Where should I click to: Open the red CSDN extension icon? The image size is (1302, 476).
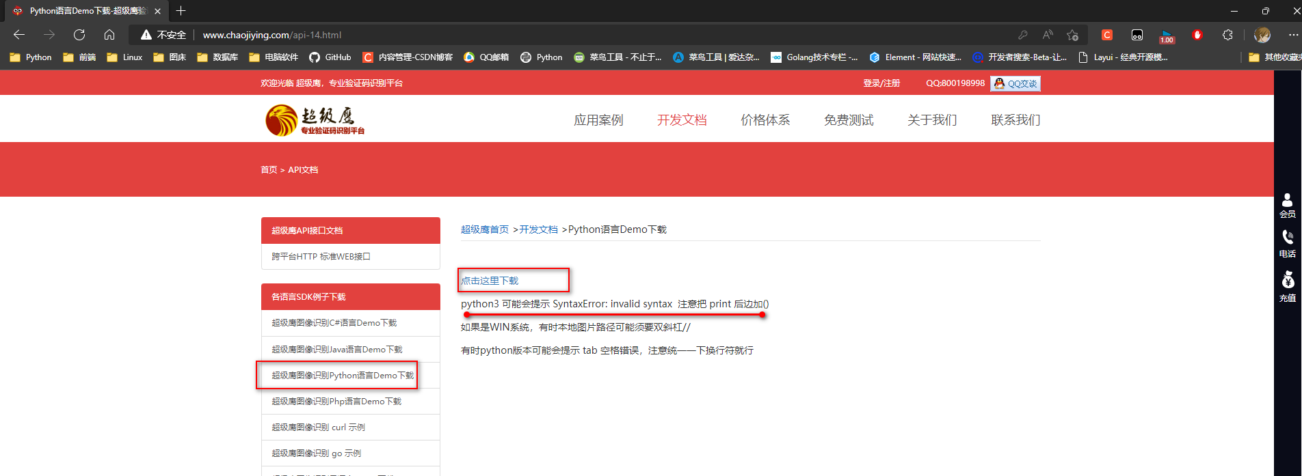pyautogui.click(x=1107, y=35)
